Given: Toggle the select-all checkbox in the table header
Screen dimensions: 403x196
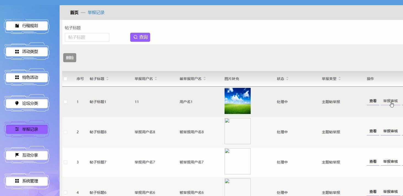Looking at the screenshot, I should pos(65,79).
